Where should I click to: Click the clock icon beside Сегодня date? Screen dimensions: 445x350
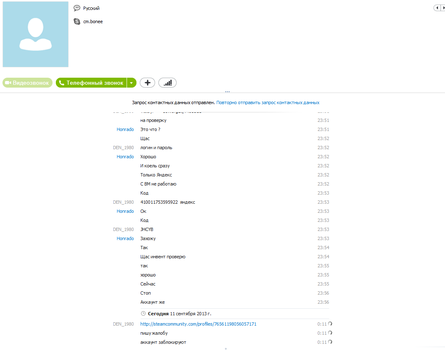[x=144, y=314]
